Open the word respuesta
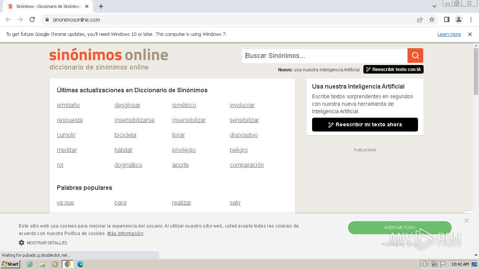 point(70,120)
